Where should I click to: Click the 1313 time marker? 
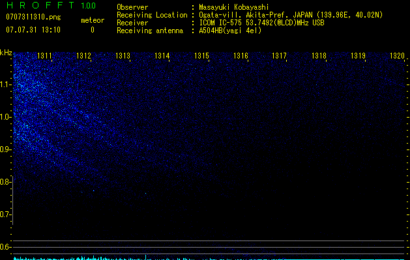pyautogui.click(x=123, y=56)
